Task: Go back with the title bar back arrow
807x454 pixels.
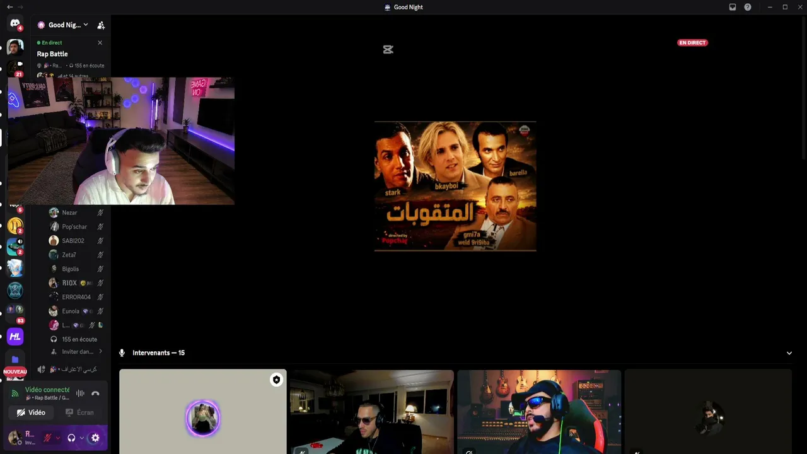Action: pyautogui.click(x=9, y=7)
